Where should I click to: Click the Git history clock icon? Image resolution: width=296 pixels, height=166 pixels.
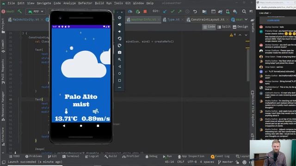click(x=187, y=12)
